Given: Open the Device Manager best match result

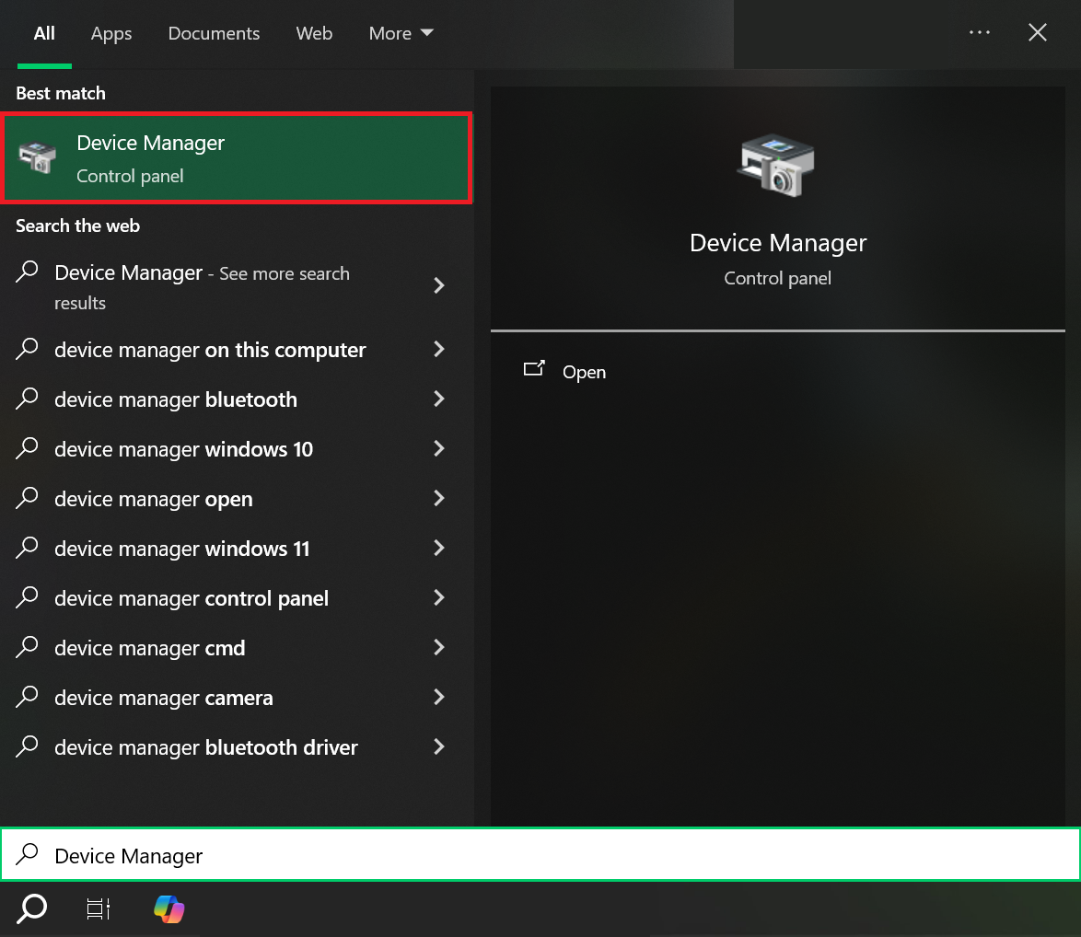Looking at the screenshot, I should tap(237, 158).
